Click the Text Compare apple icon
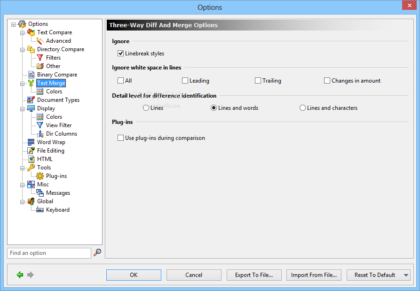Image resolution: width=420 pixels, height=291 pixels. point(31,32)
